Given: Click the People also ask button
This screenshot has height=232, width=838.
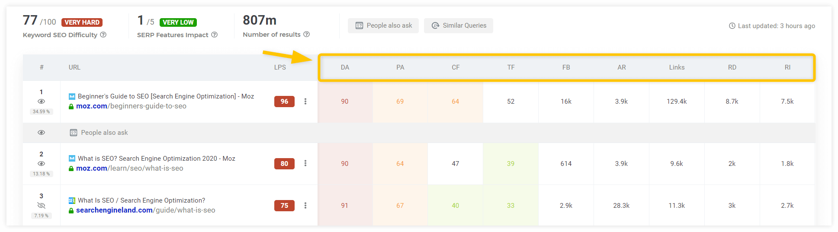Looking at the screenshot, I should [383, 25].
